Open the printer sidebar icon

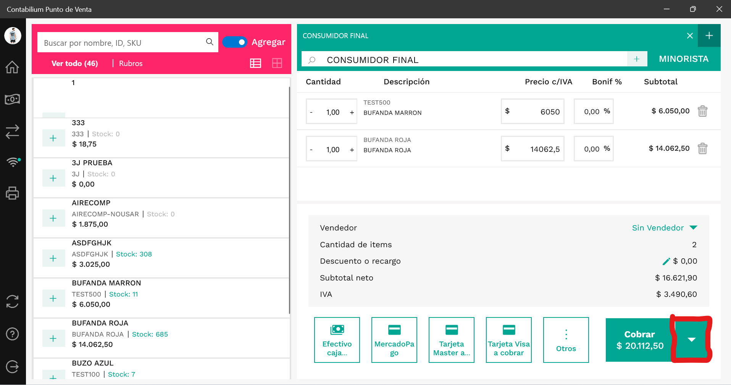pyautogui.click(x=12, y=193)
